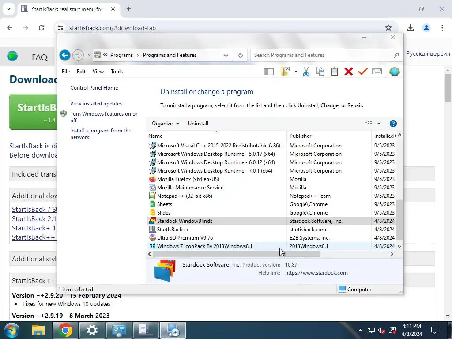Select the Slides program row
This screenshot has width=452, height=339.
click(271, 212)
